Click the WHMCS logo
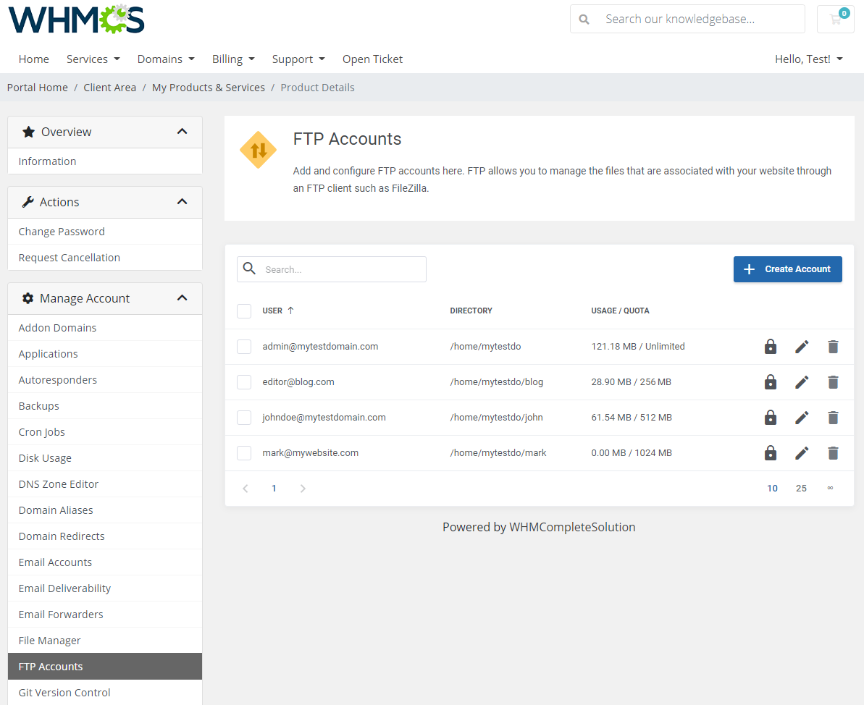Image resolution: width=864 pixels, height=705 pixels. tap(75, 20)
